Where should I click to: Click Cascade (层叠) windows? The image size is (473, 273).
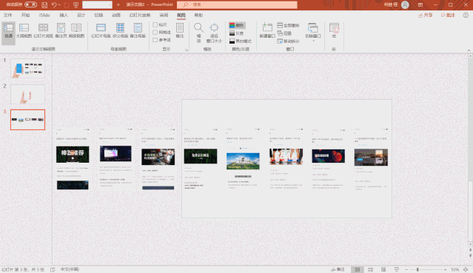click(284, 33)
